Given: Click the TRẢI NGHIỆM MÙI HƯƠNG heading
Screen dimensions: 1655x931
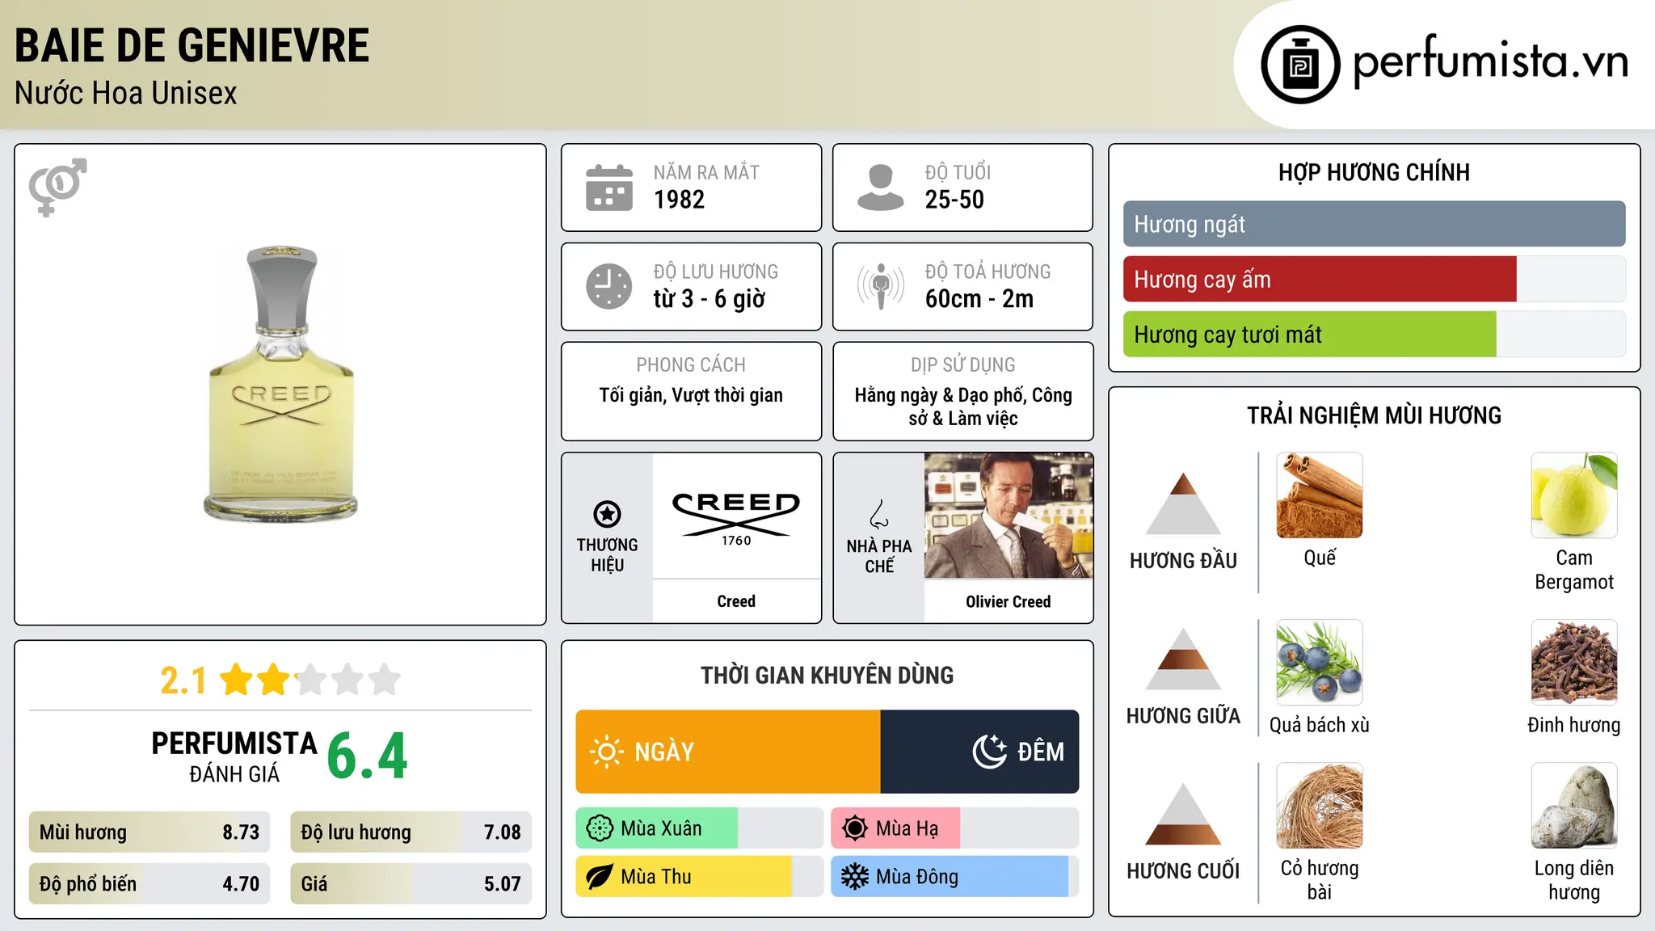Looking at the screenshot, I should (1375, 415).
